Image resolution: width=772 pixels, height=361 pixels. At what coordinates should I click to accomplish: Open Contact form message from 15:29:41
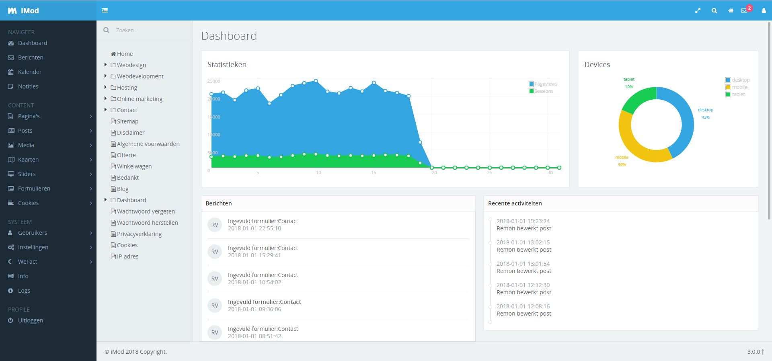tap(338, 252)
